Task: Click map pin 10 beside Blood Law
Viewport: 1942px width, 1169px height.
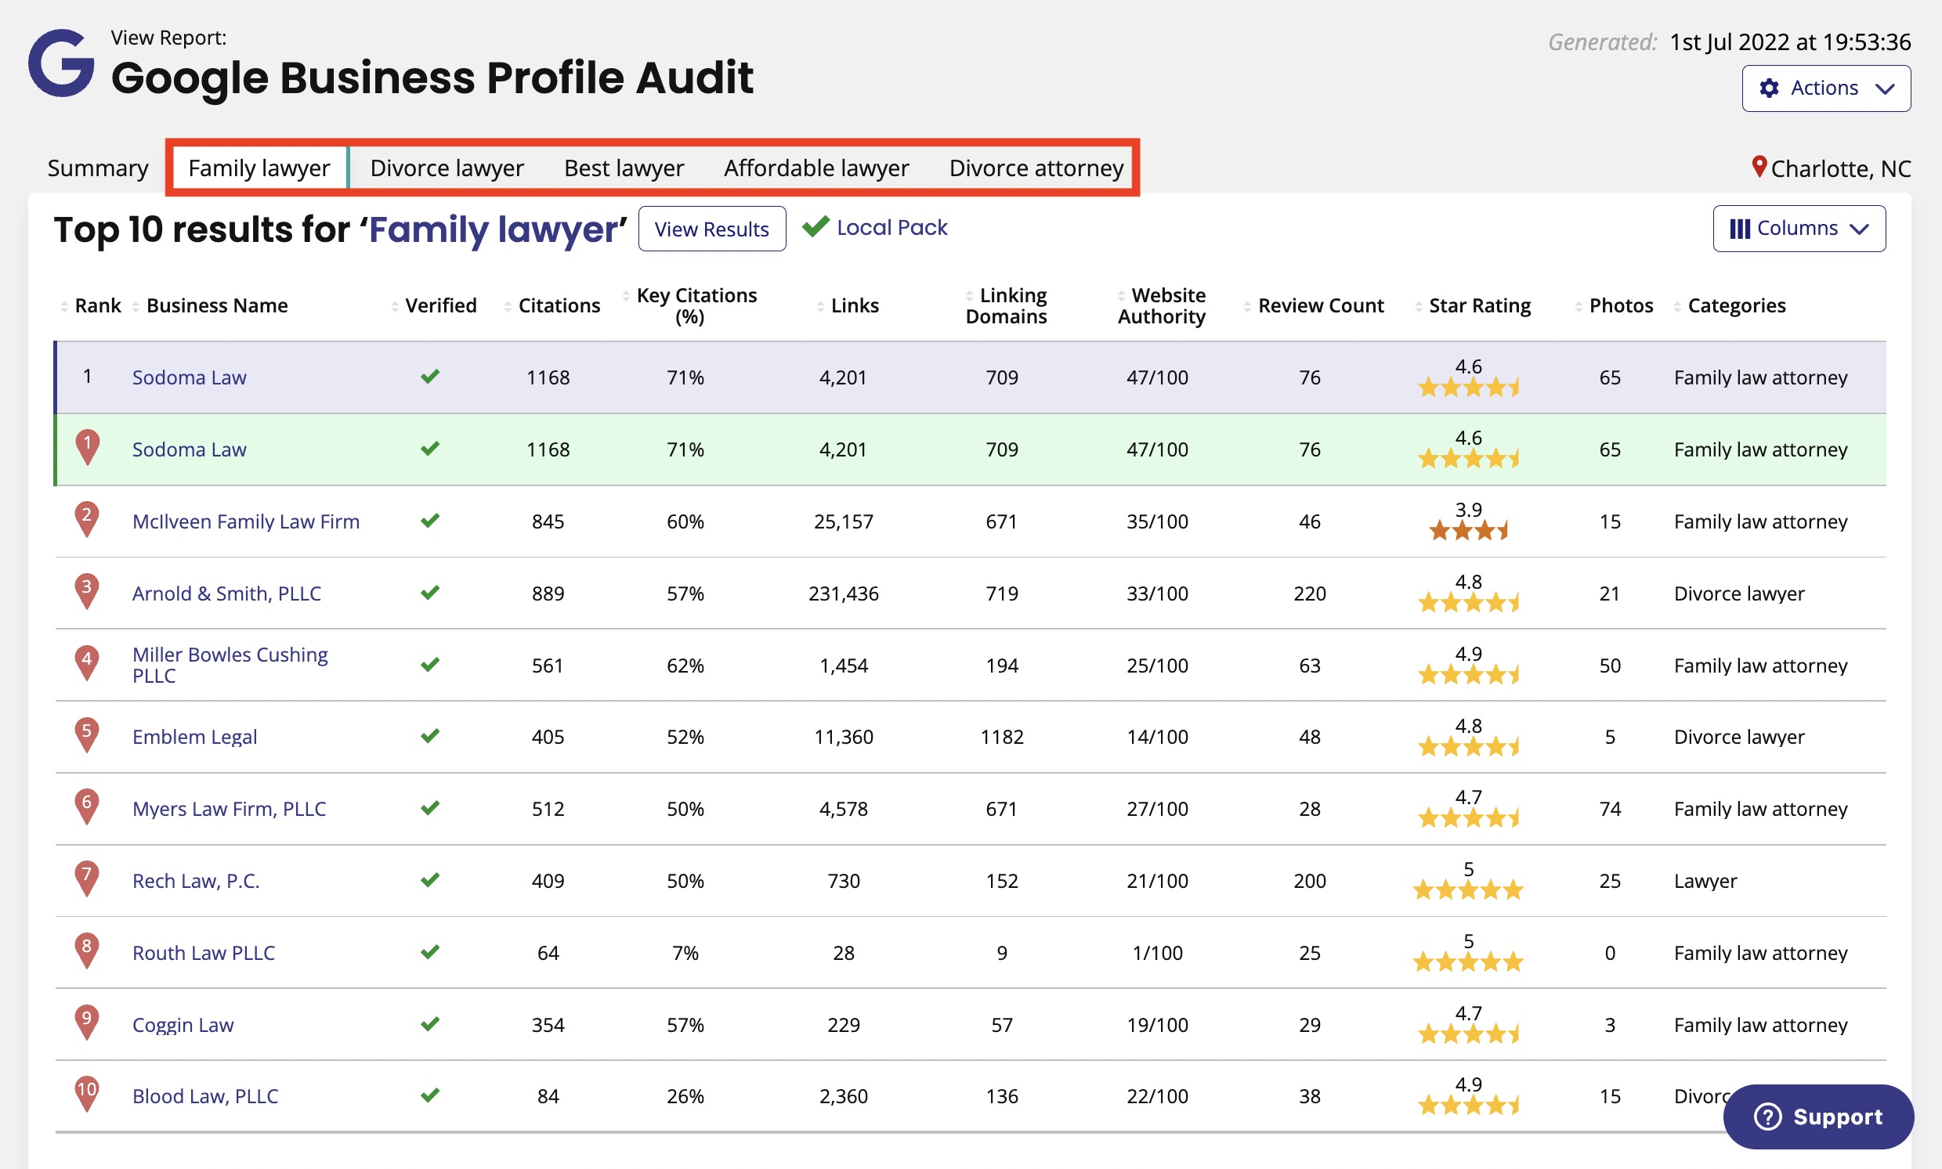Action: click(x=87, y=1094)
